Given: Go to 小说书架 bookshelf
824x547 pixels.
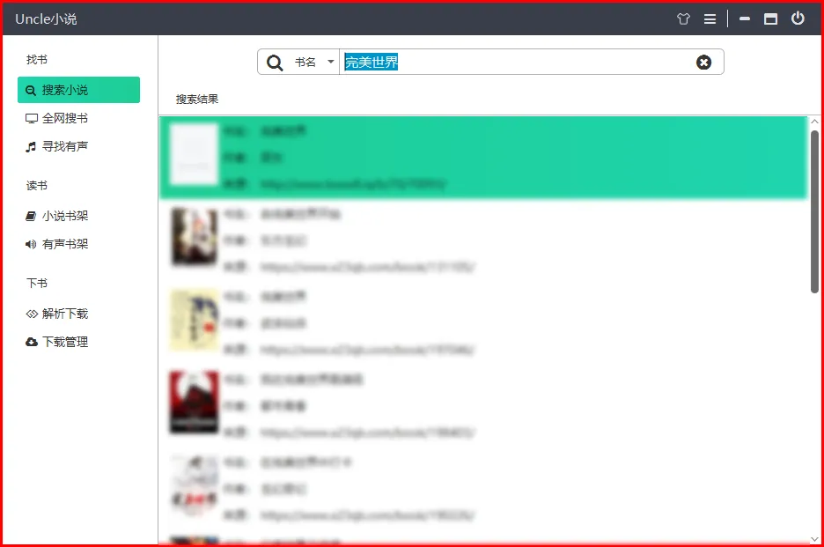Looking at the screenshot, I should click(x=56, y=216).
